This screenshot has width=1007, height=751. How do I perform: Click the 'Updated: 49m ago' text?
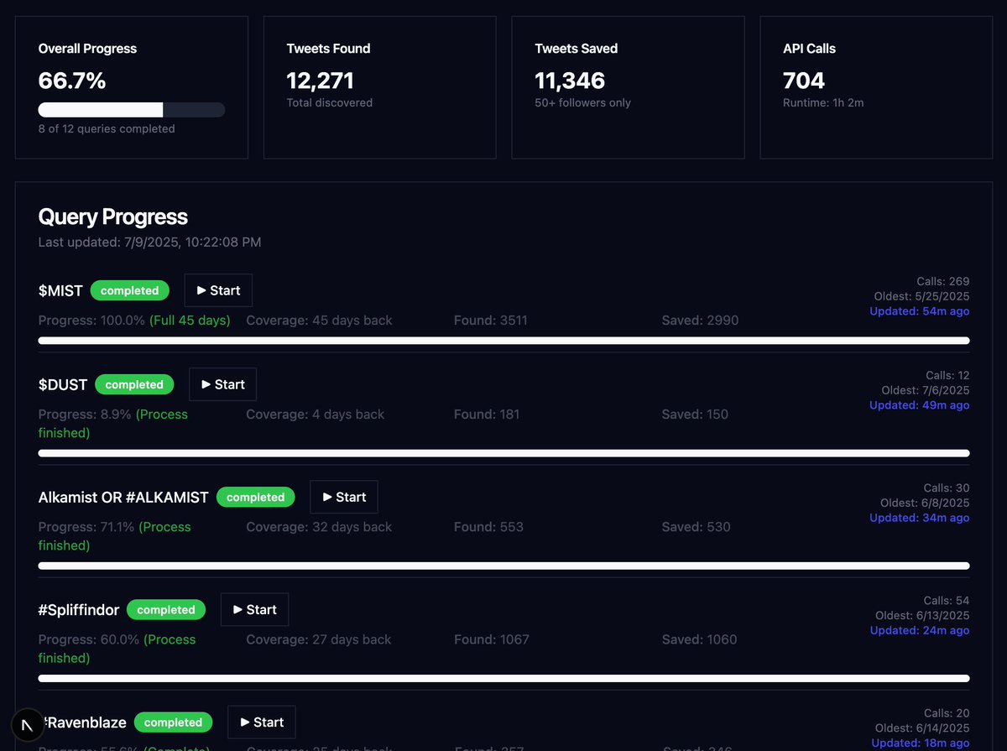tap(920, 405)
